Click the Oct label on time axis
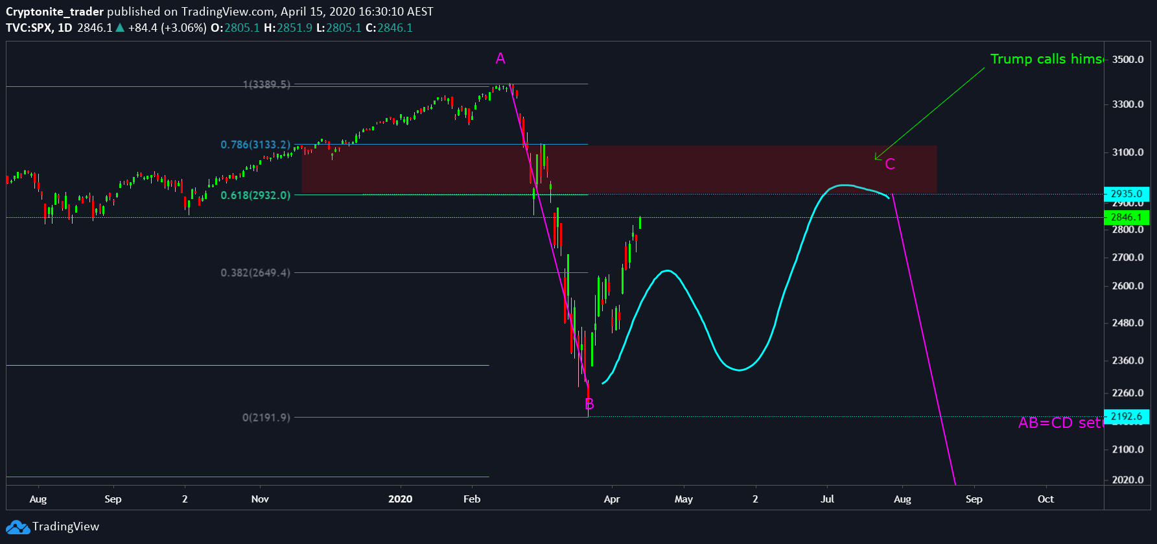1157x544 pixels. click(1046, 499)
